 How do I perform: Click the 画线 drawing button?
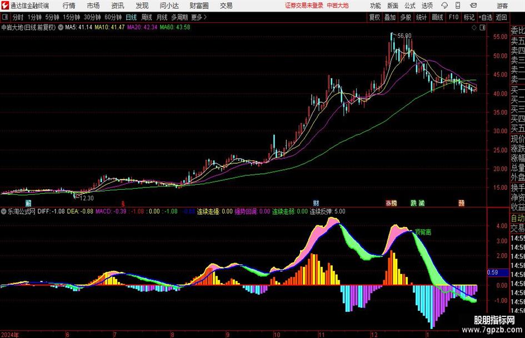coord(437,17)
